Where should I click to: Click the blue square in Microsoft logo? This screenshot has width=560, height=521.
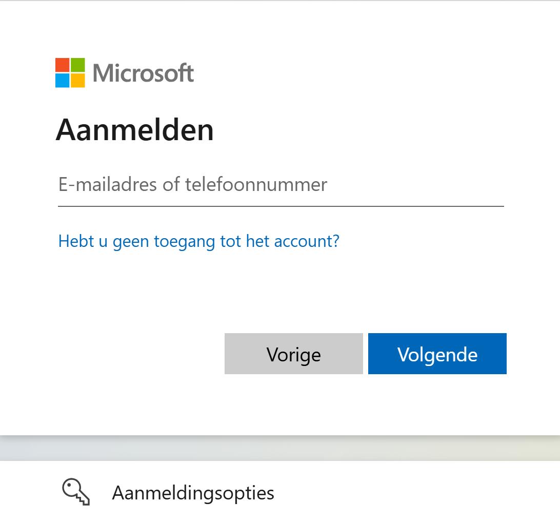coord(63,80)
